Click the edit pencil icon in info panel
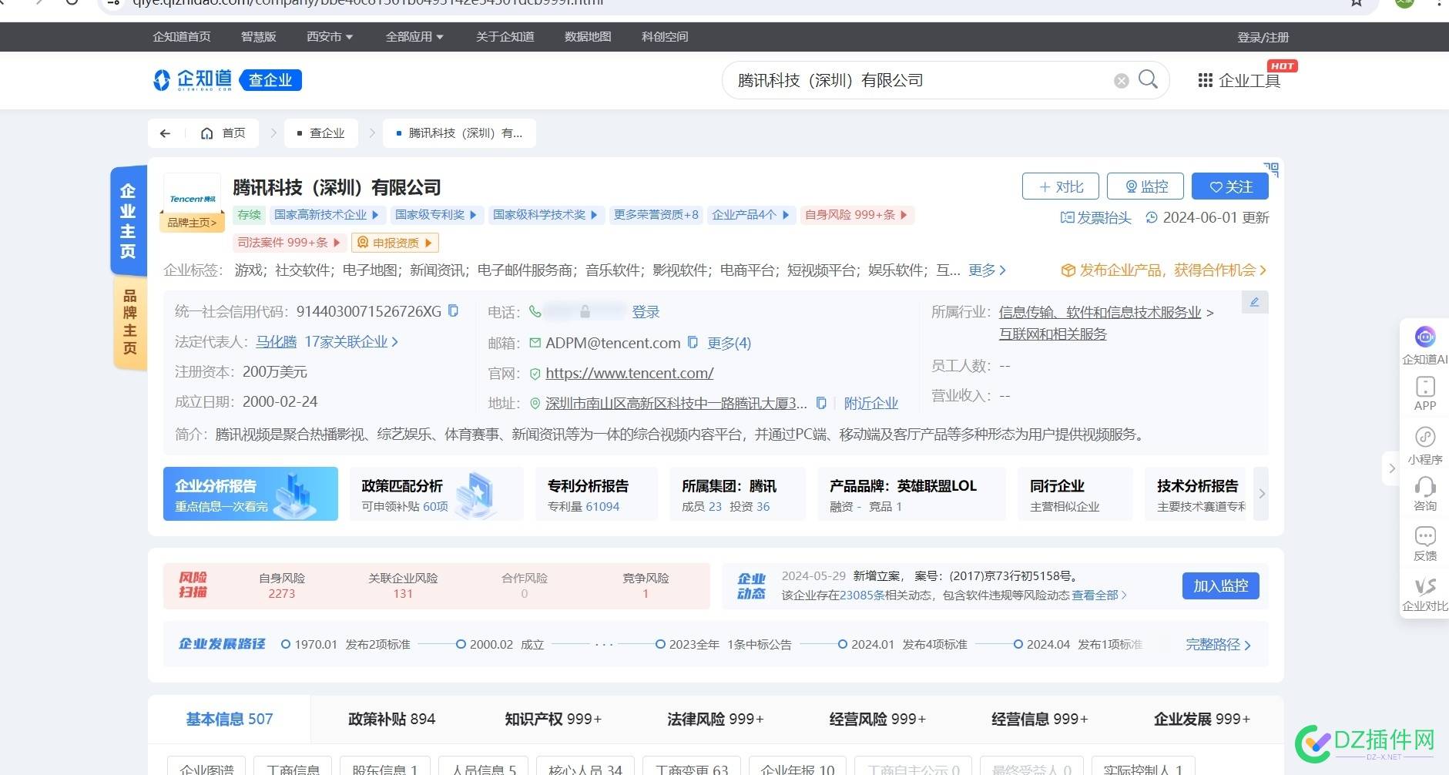This screenshot has width=1449, height=775. tap(1254, 302)
